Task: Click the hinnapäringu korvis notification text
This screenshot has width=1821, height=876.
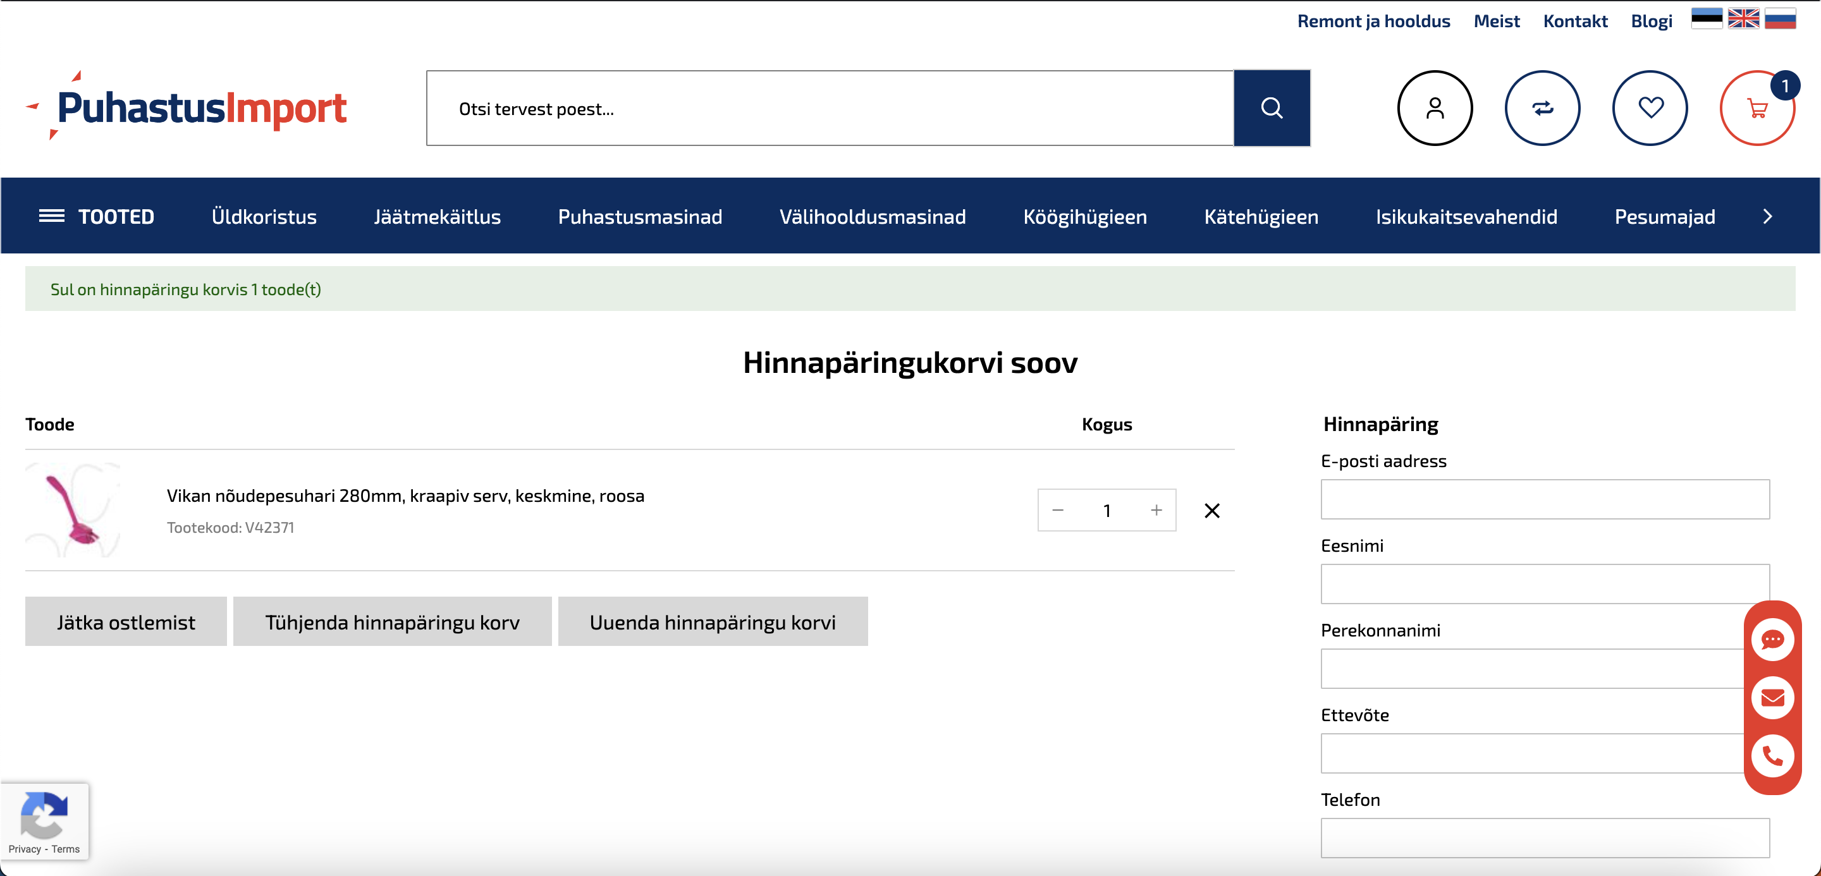Action: (x=186, y=289)
